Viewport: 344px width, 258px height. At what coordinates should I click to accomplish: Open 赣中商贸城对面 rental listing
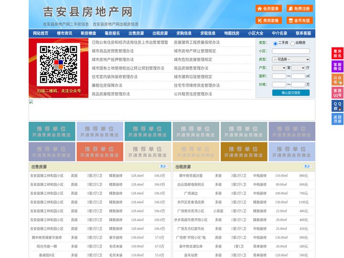191,175
